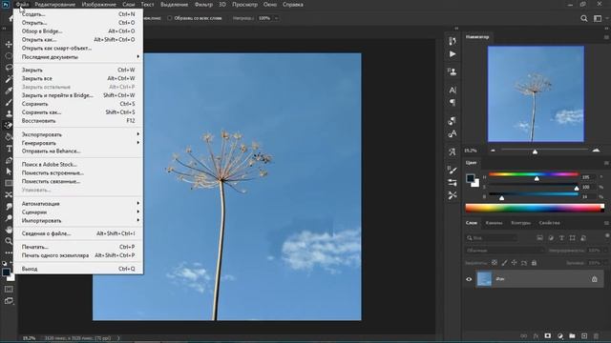Expand 'Автоматизация' submenu
611x343 pixels.
78,203
